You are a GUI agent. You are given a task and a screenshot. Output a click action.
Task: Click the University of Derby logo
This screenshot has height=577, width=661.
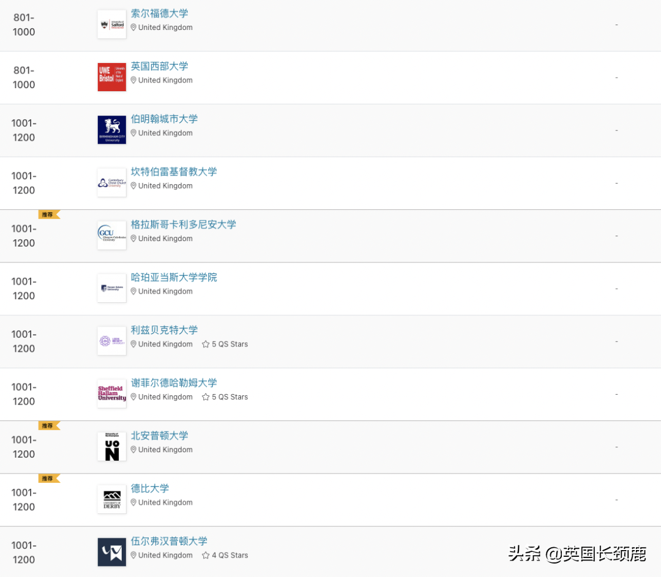(112, 499)
